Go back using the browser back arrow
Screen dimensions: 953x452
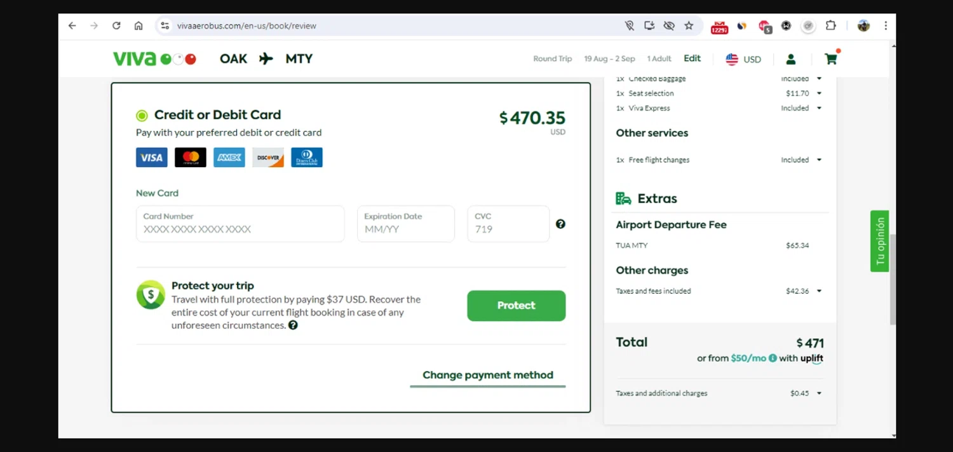pos(72,25)
